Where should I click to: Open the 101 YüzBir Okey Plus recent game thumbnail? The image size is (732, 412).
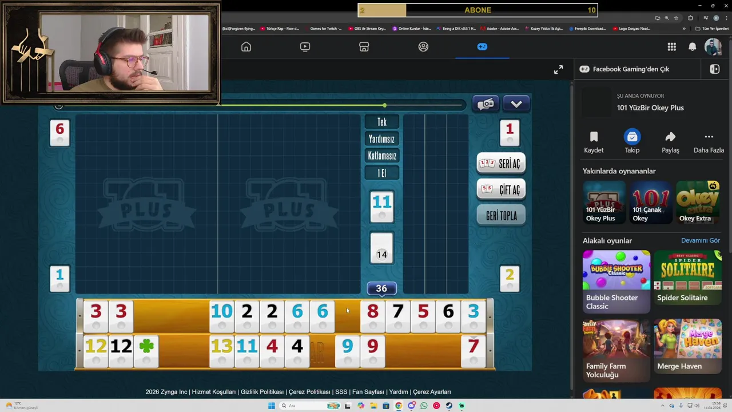point(604,202)
